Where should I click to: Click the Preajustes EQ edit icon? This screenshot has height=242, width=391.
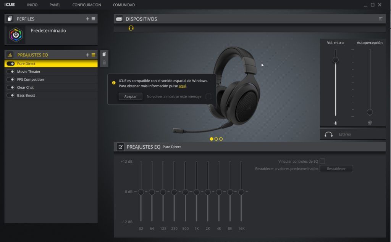pyautogui.click(x=120, y=147)
